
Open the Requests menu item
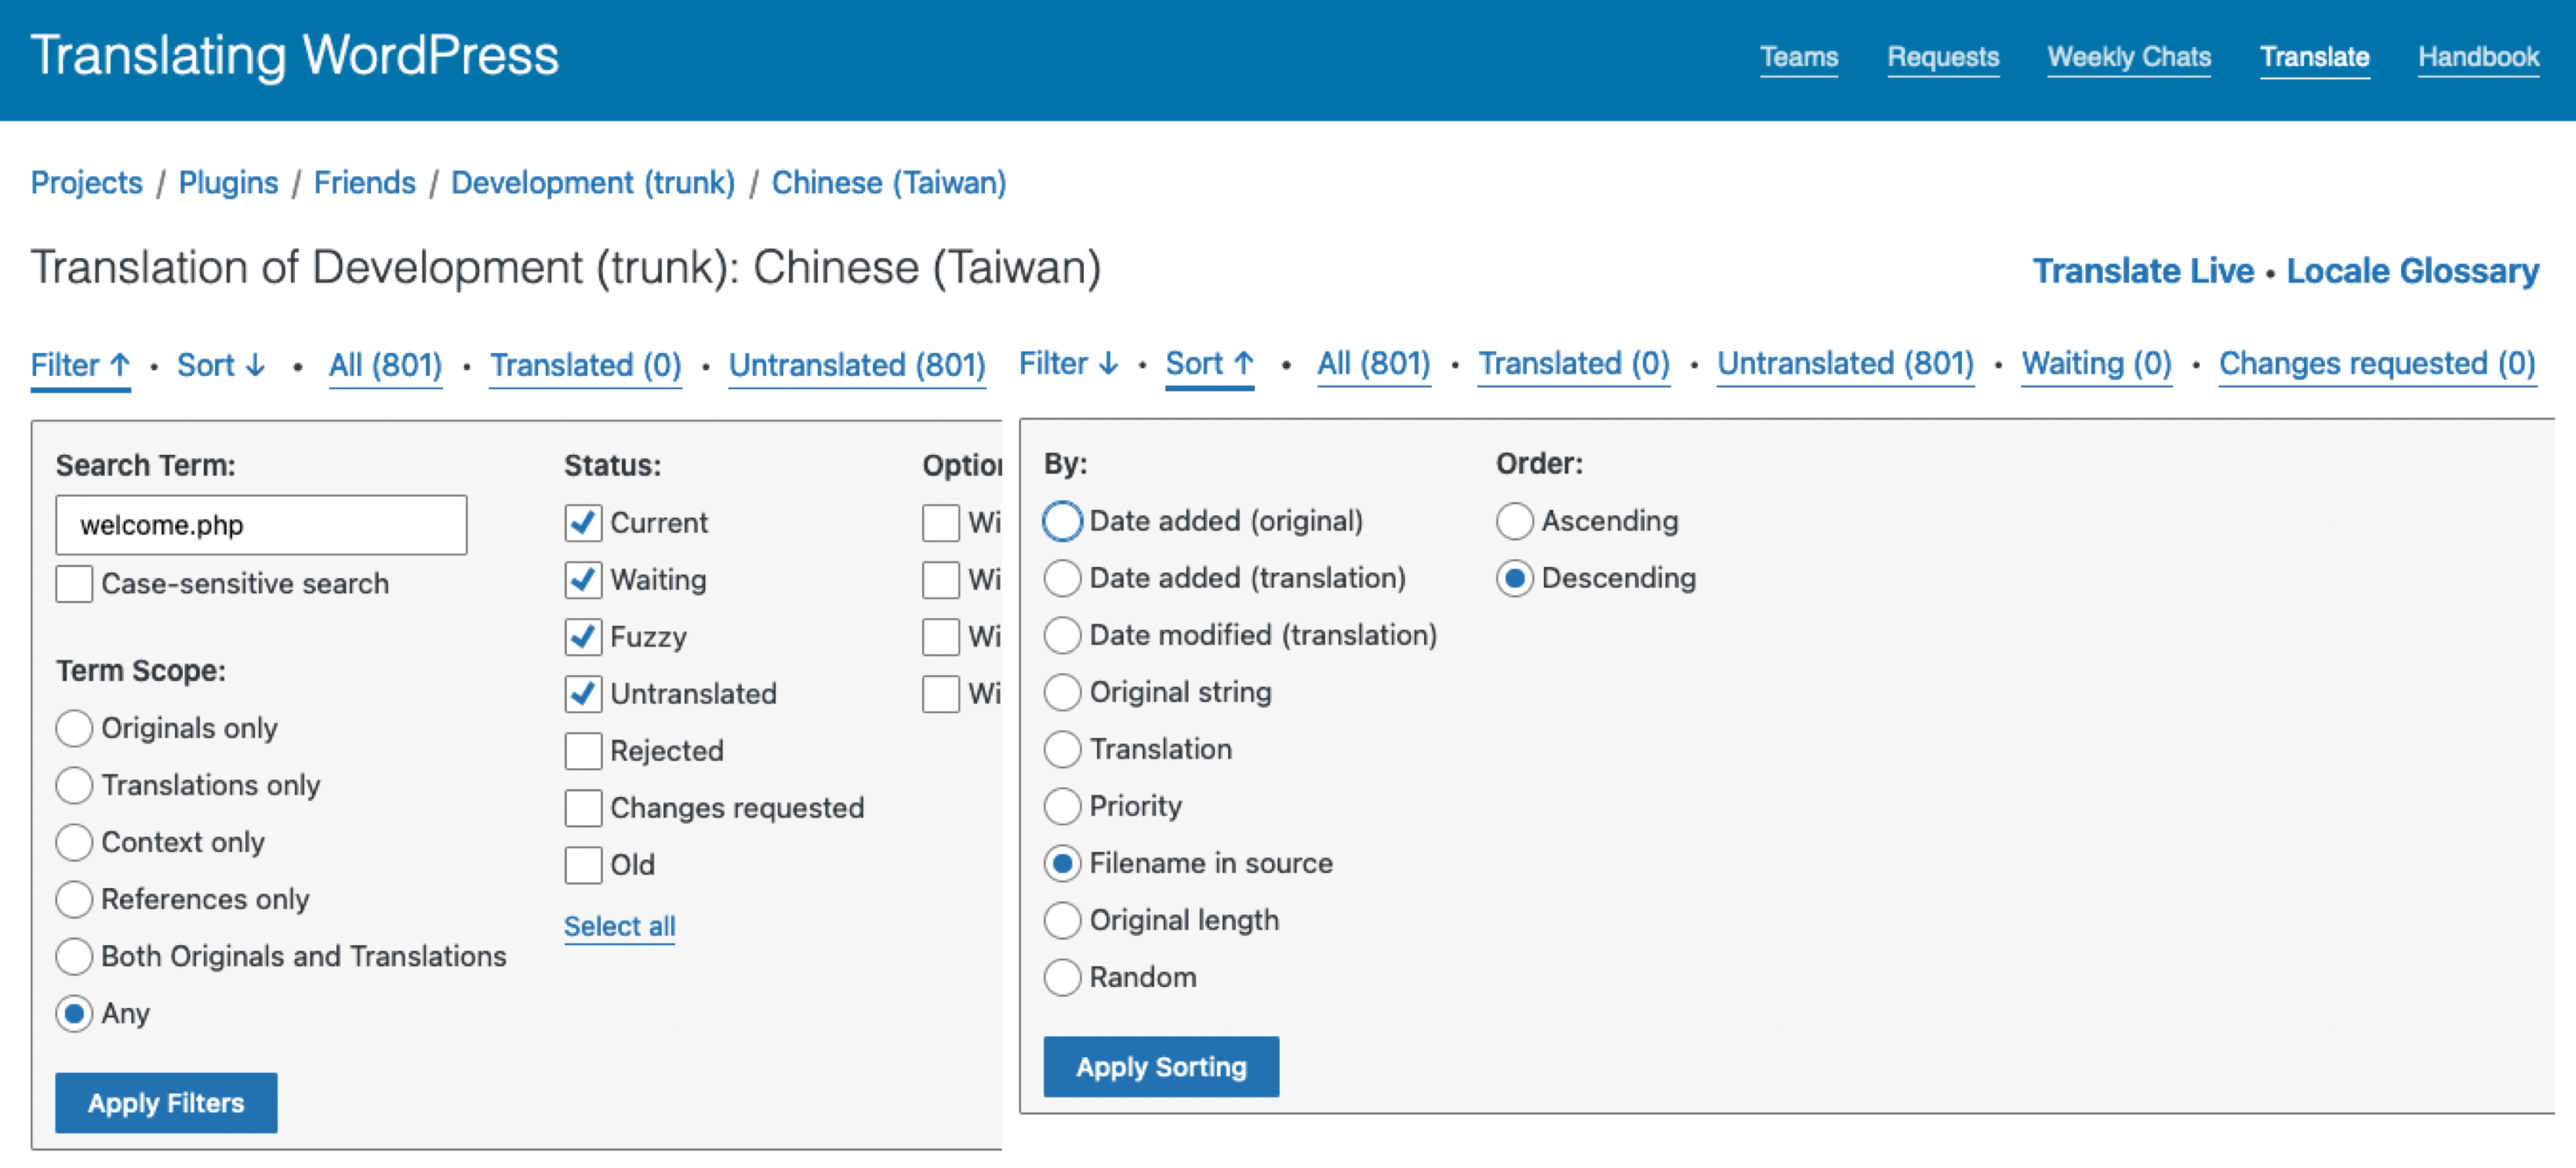click(1942, 57)
